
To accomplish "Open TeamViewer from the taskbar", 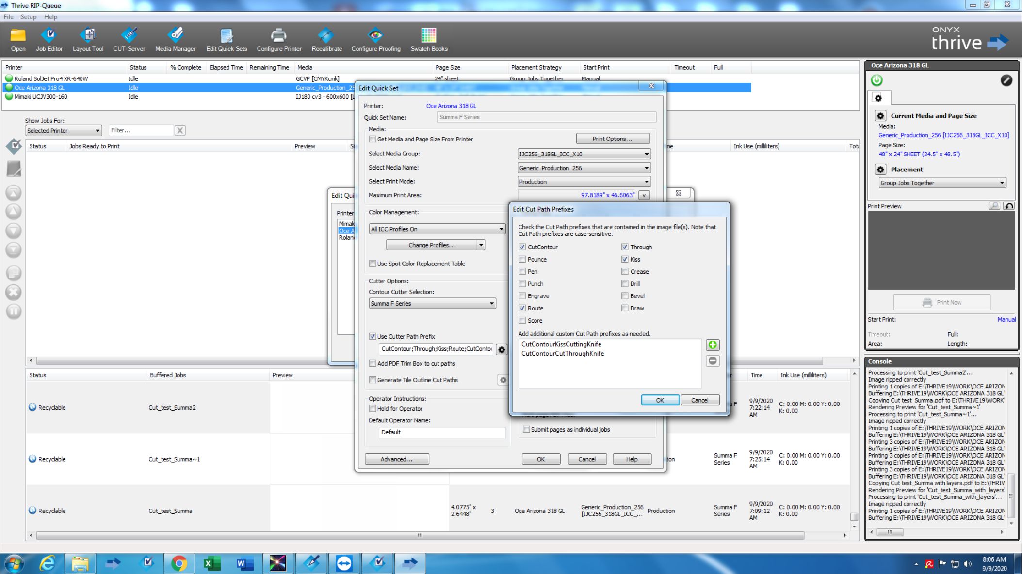I will [344, 563].
